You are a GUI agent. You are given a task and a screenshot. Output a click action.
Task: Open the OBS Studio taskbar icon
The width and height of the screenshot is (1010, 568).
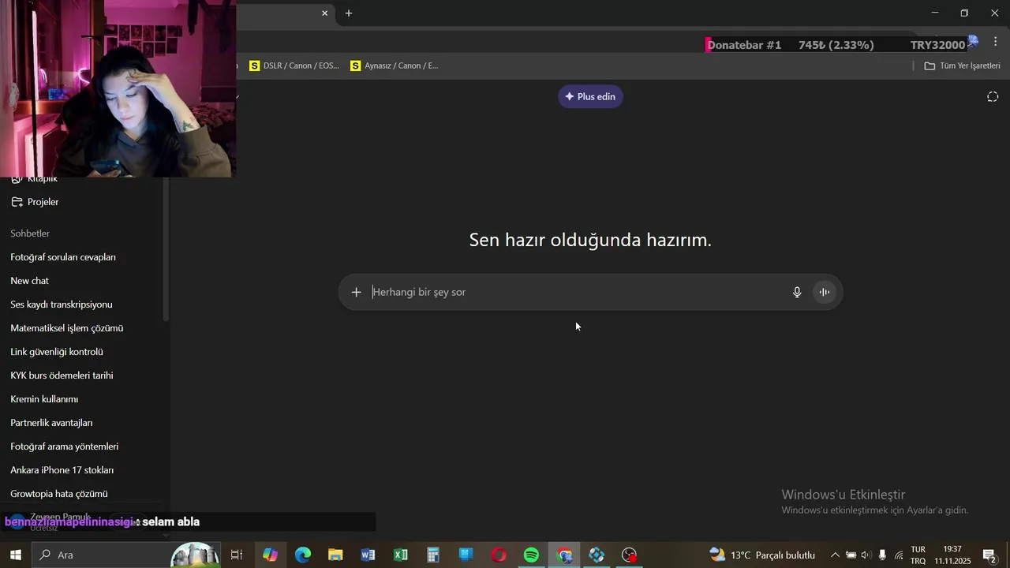pyautogui.click(x=629, y=555)
